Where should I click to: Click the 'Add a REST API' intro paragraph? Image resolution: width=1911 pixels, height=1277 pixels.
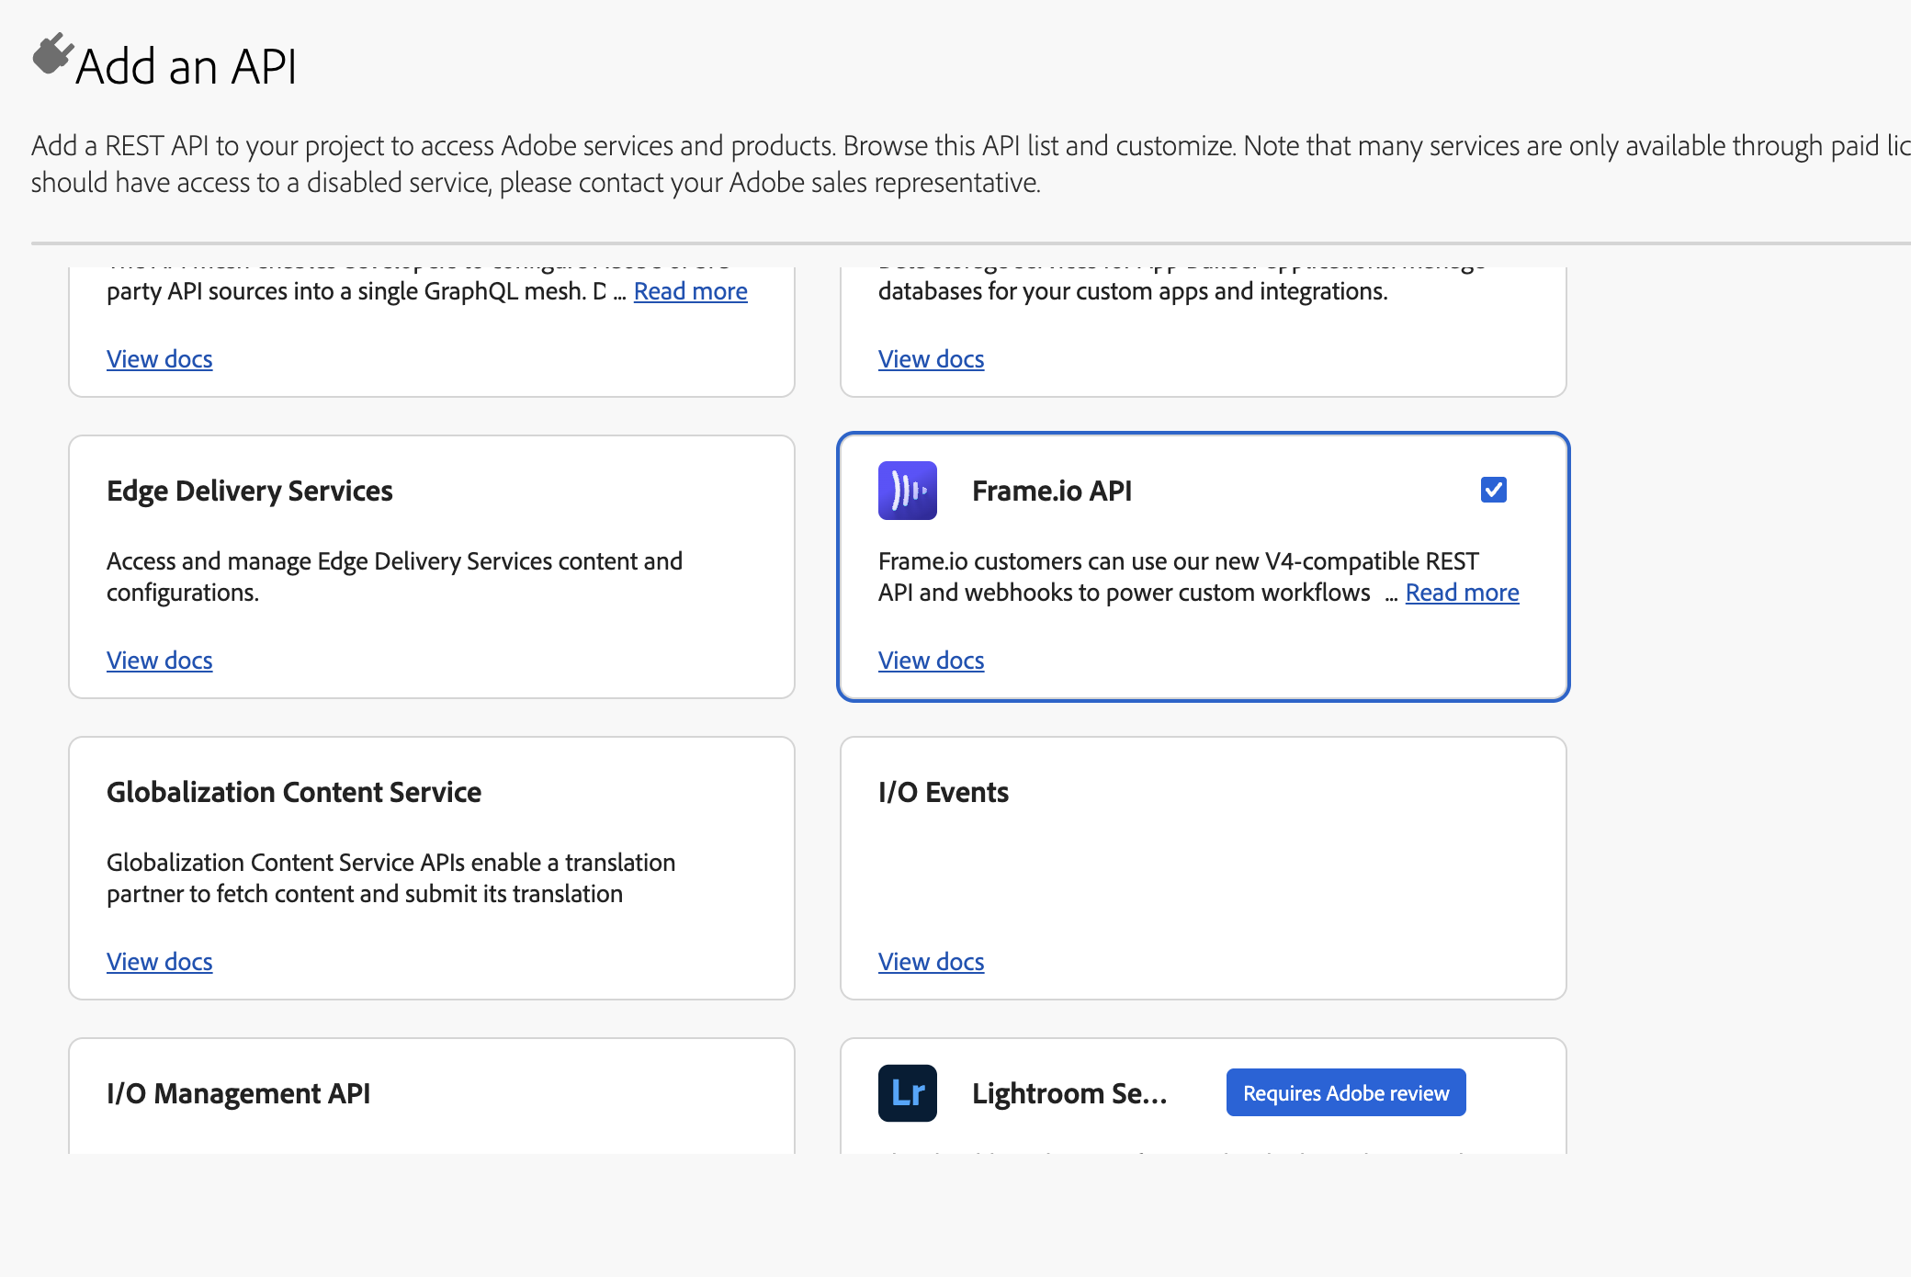click(971, 164)
